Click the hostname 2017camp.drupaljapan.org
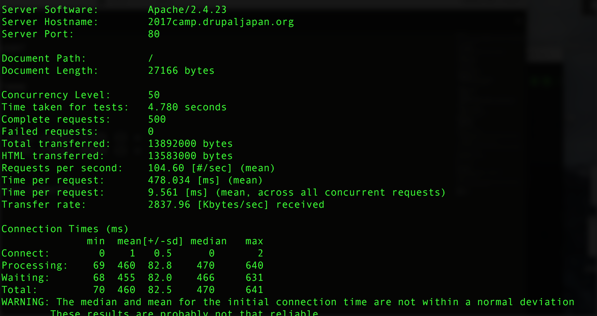Viewport: 597px width, 316px height. point(221,22)
